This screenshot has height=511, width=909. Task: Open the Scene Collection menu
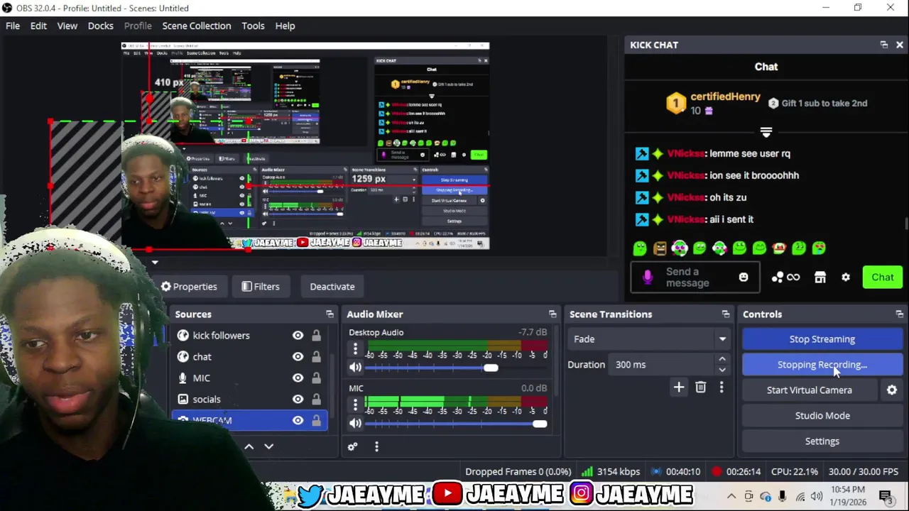tap(197, 26)
